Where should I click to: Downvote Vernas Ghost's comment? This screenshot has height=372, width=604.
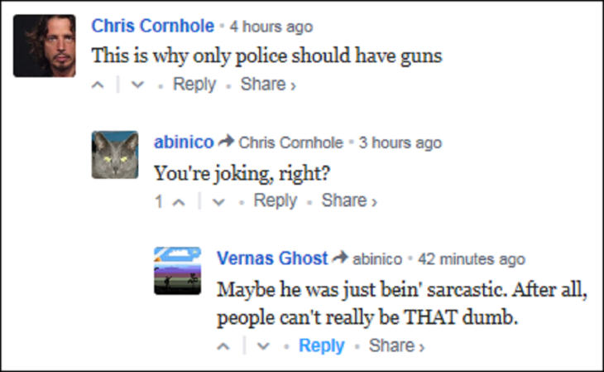point(263,346)
